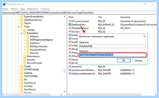Click the Domain string icon
The width and height of the screenshot is (159, 98).
pyautogui.click(x=70, y=31)
